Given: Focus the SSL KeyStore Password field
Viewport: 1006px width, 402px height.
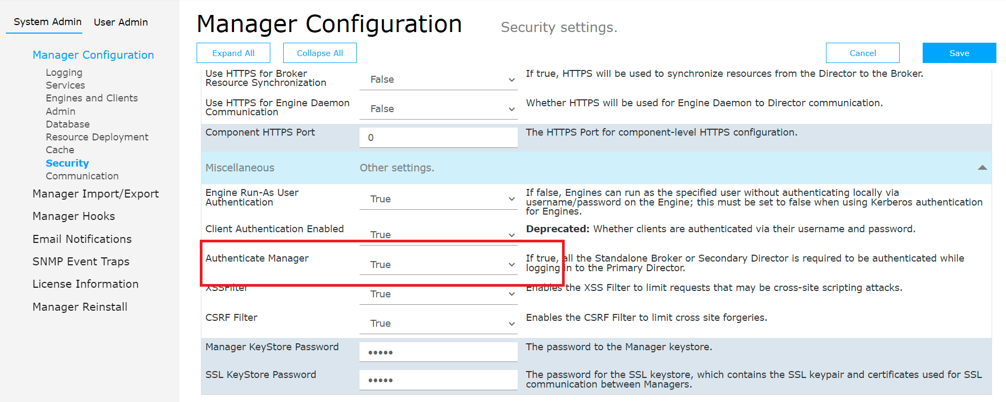Looking at the screenshot, I should [438, 380].
